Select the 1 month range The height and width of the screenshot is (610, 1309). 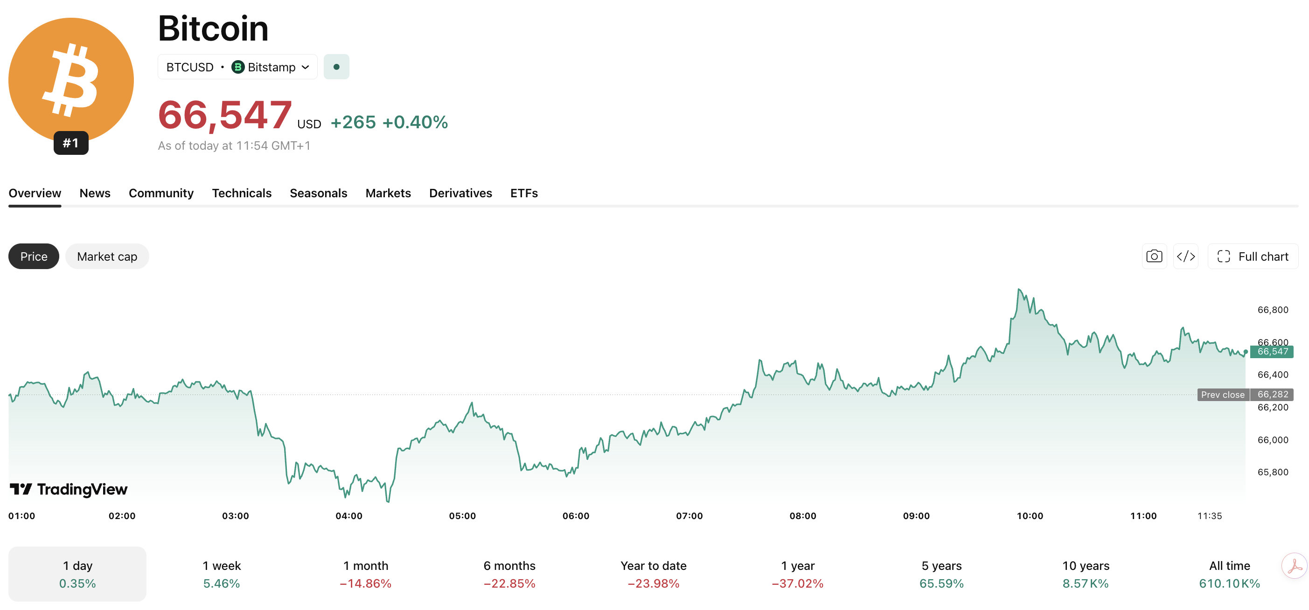tap(365, 574)
